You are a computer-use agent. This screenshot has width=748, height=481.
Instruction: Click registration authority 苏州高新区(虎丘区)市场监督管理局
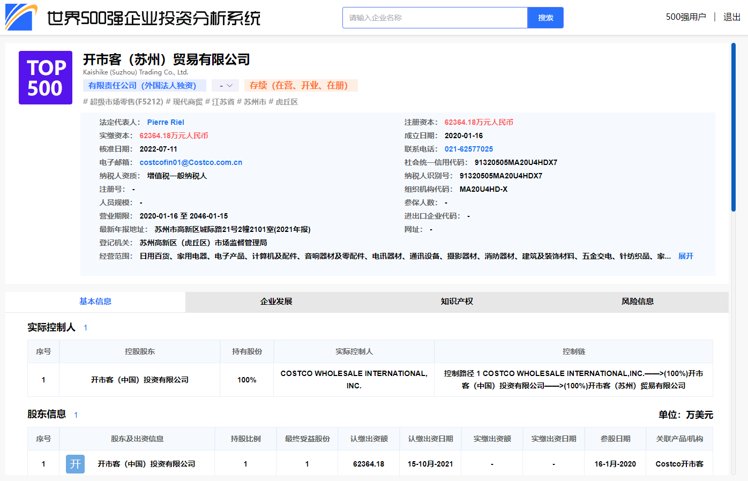204,243
